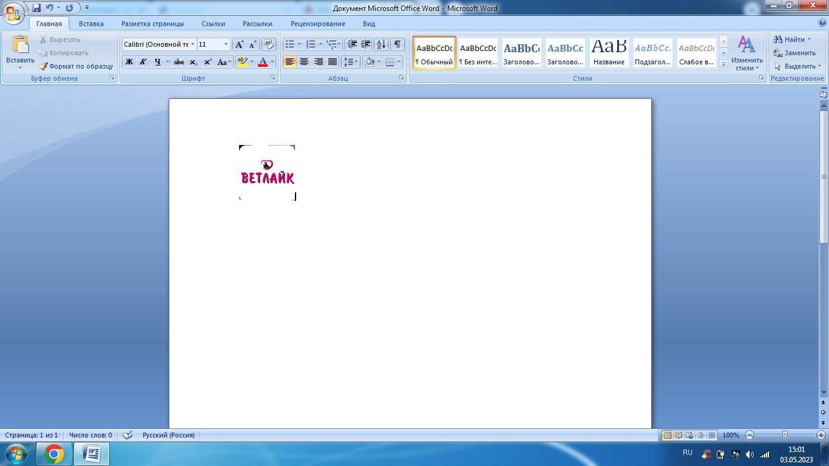
Task: Open spelling check icon in status bar
Action: point(127,435)
